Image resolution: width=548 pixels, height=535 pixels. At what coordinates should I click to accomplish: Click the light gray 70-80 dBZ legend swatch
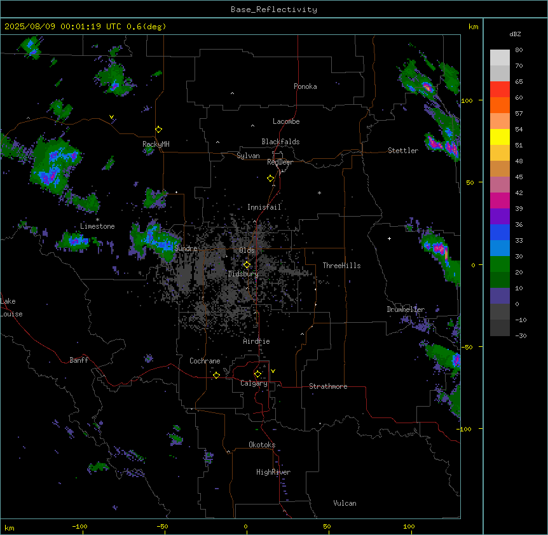point(500,58)
